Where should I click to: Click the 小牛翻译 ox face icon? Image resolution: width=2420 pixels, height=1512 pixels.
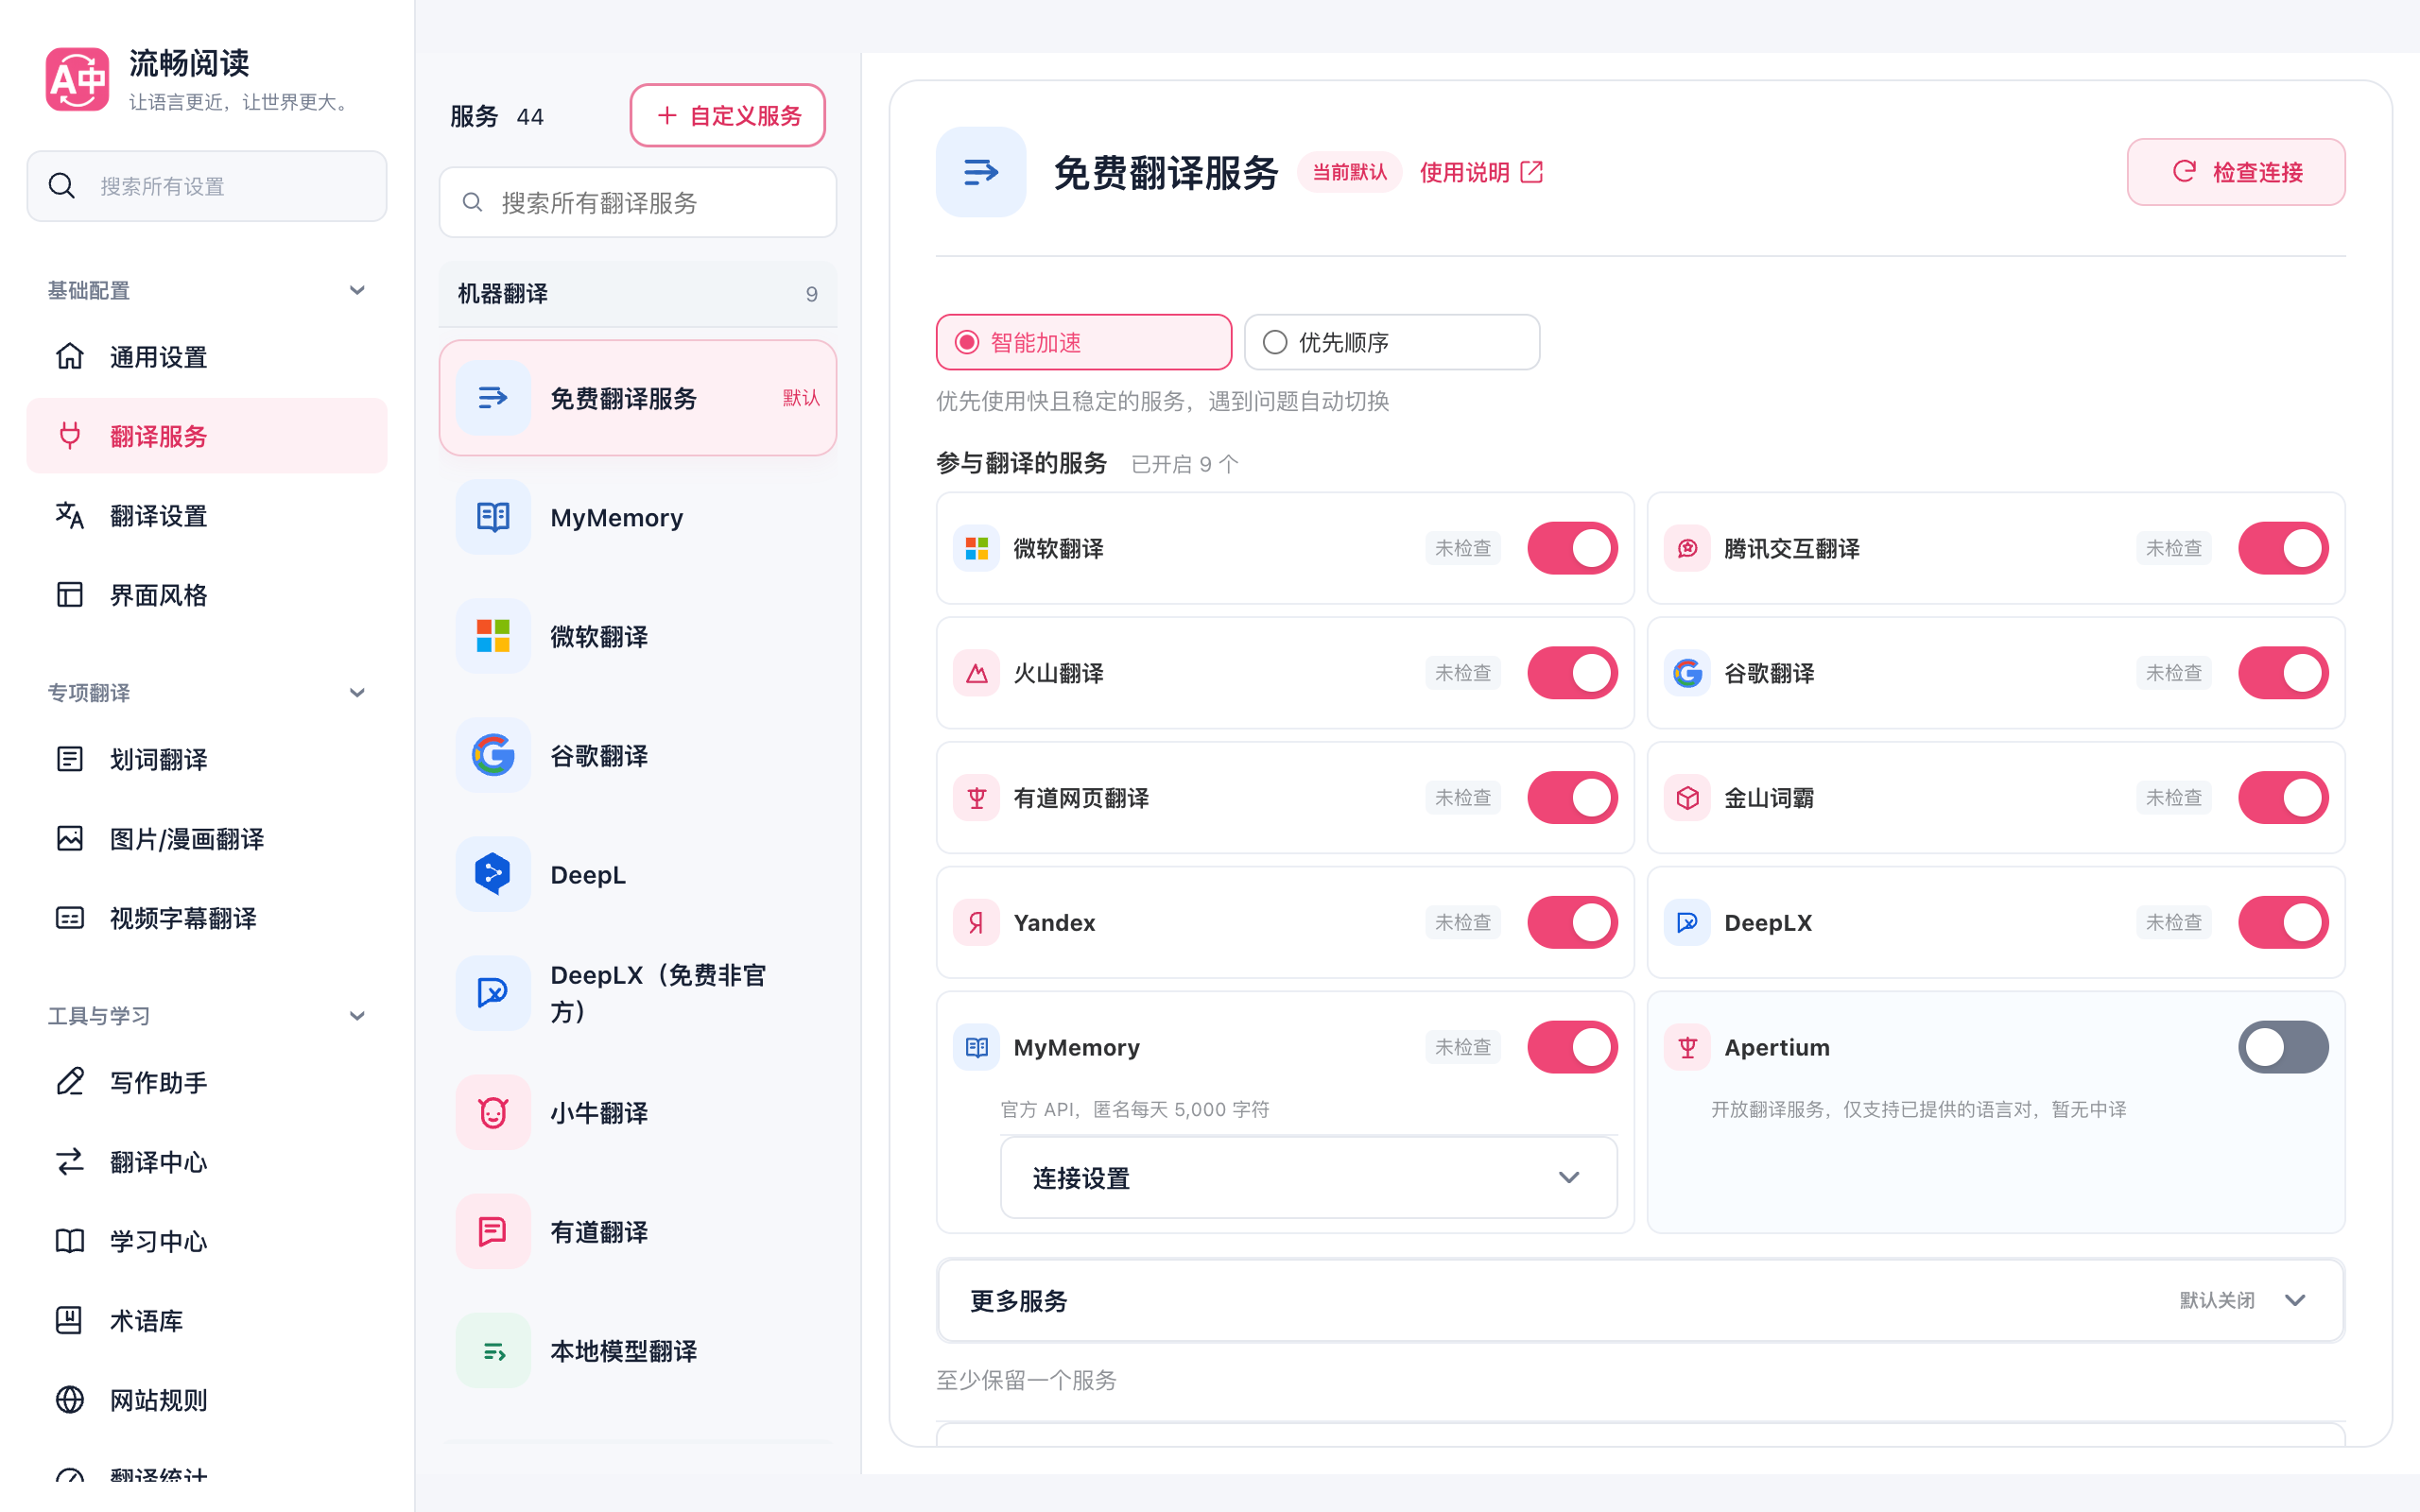coord(493,1112)
